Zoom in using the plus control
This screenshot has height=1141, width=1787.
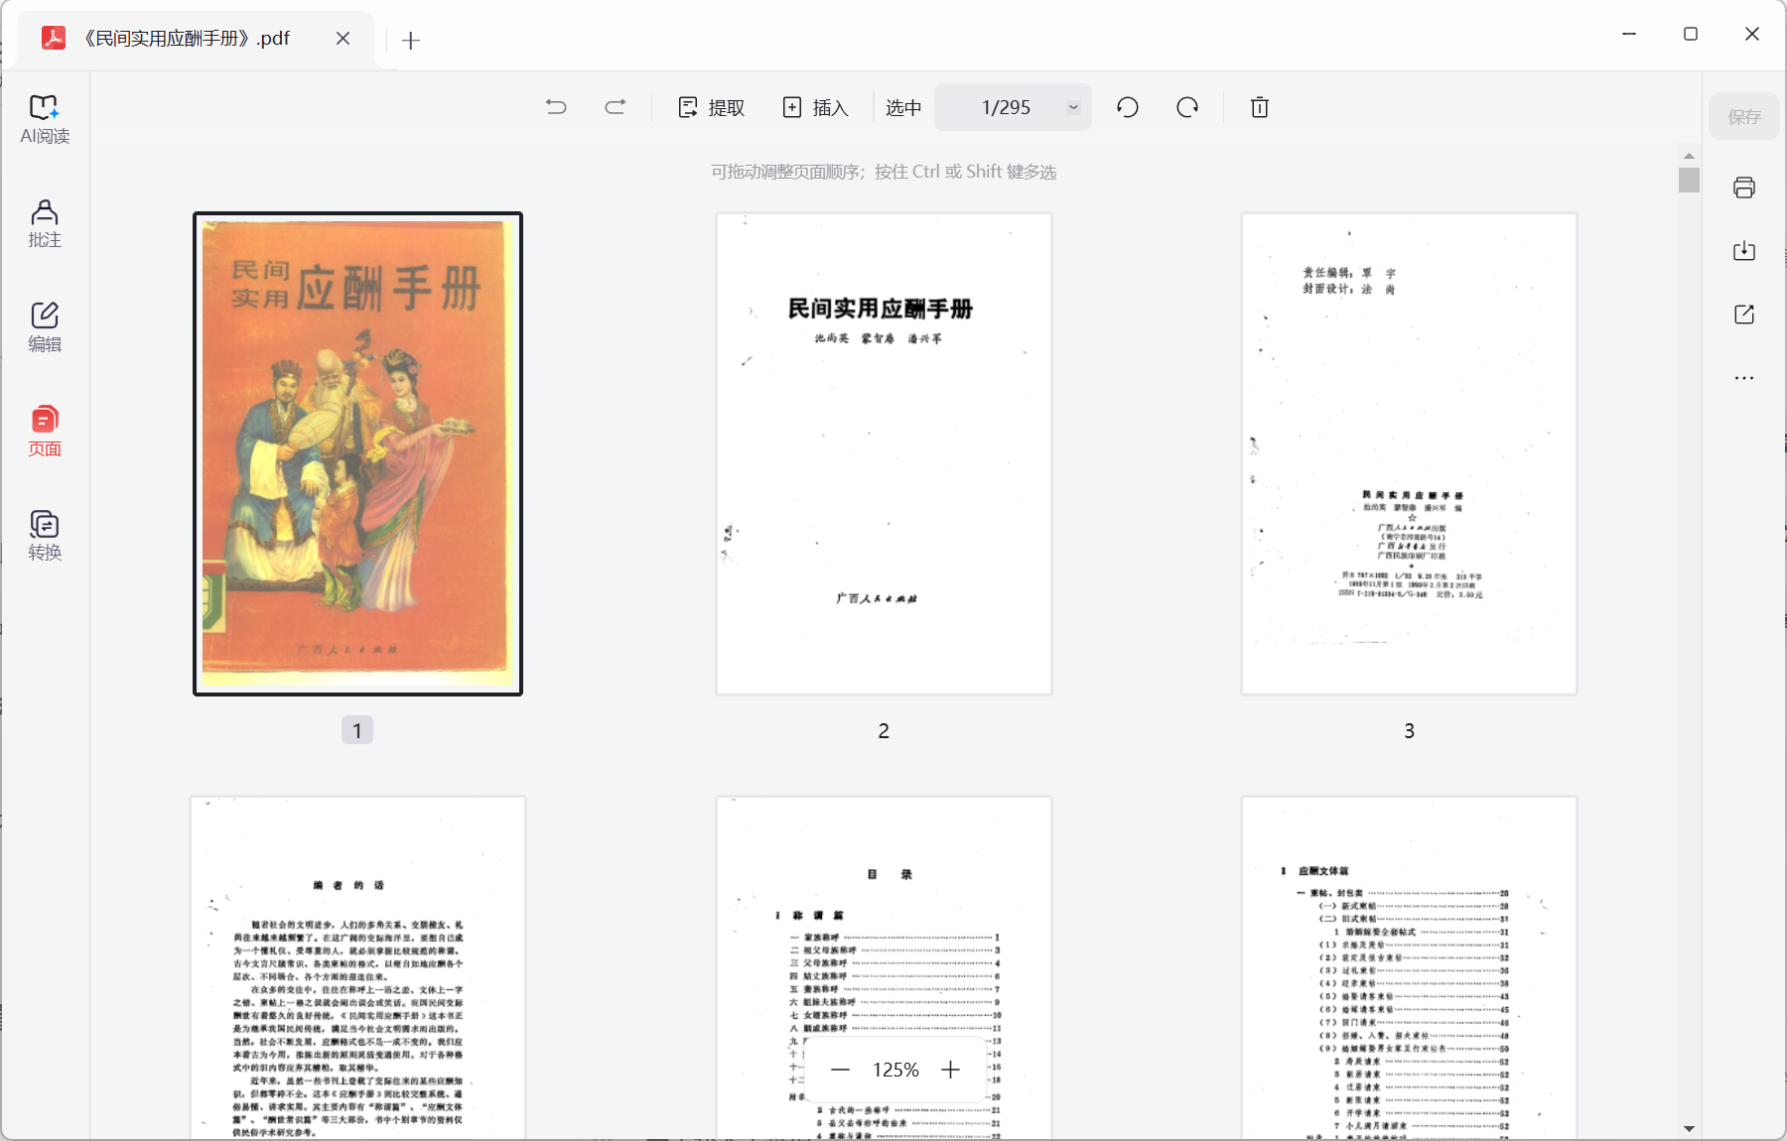(x=951, y=1069)
